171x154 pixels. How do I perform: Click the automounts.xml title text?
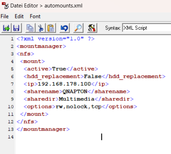pyautogui.click(x=64, y=6)
